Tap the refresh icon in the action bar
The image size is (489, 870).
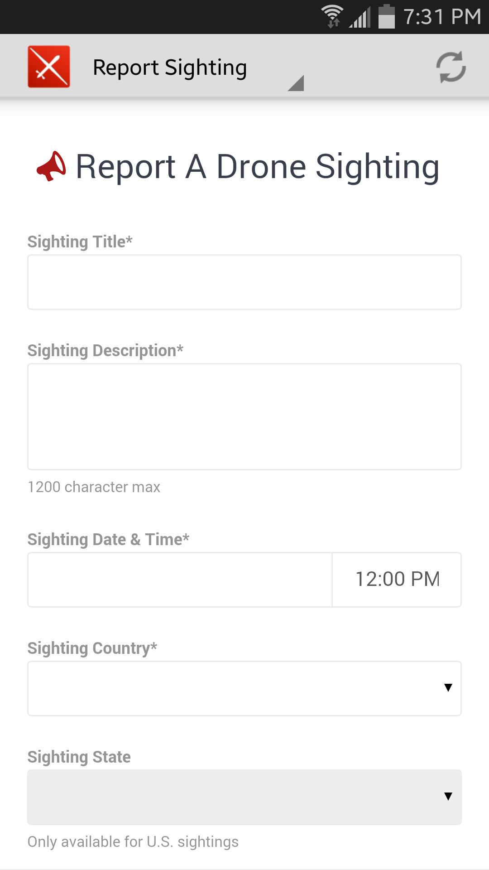(451, 67)
